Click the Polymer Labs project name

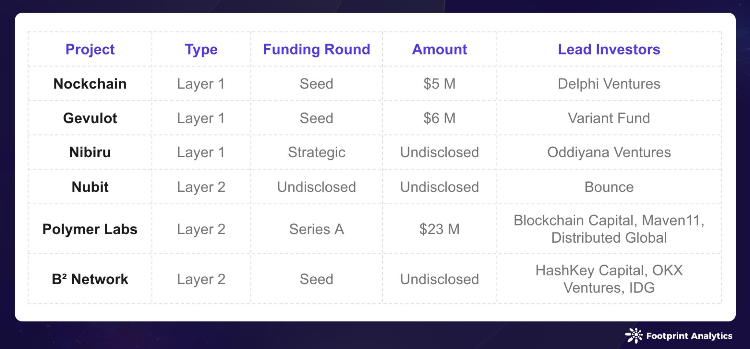pyautogui.click(x=90, y=229)
